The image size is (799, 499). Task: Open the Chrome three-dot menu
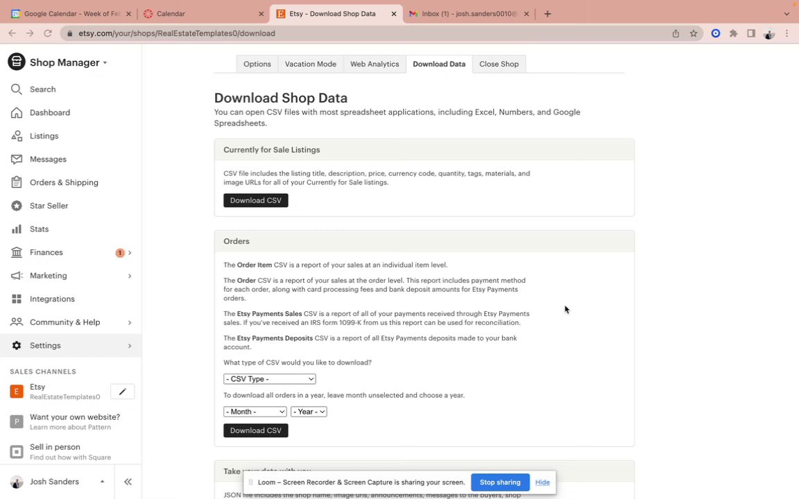coord(787,33)
